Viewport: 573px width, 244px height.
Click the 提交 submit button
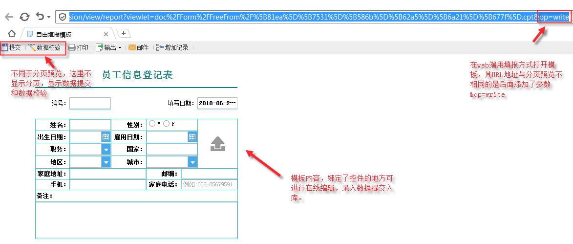click(x=11, y=47)
